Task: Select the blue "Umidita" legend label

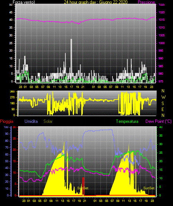Action: click(x=31, y=121)
